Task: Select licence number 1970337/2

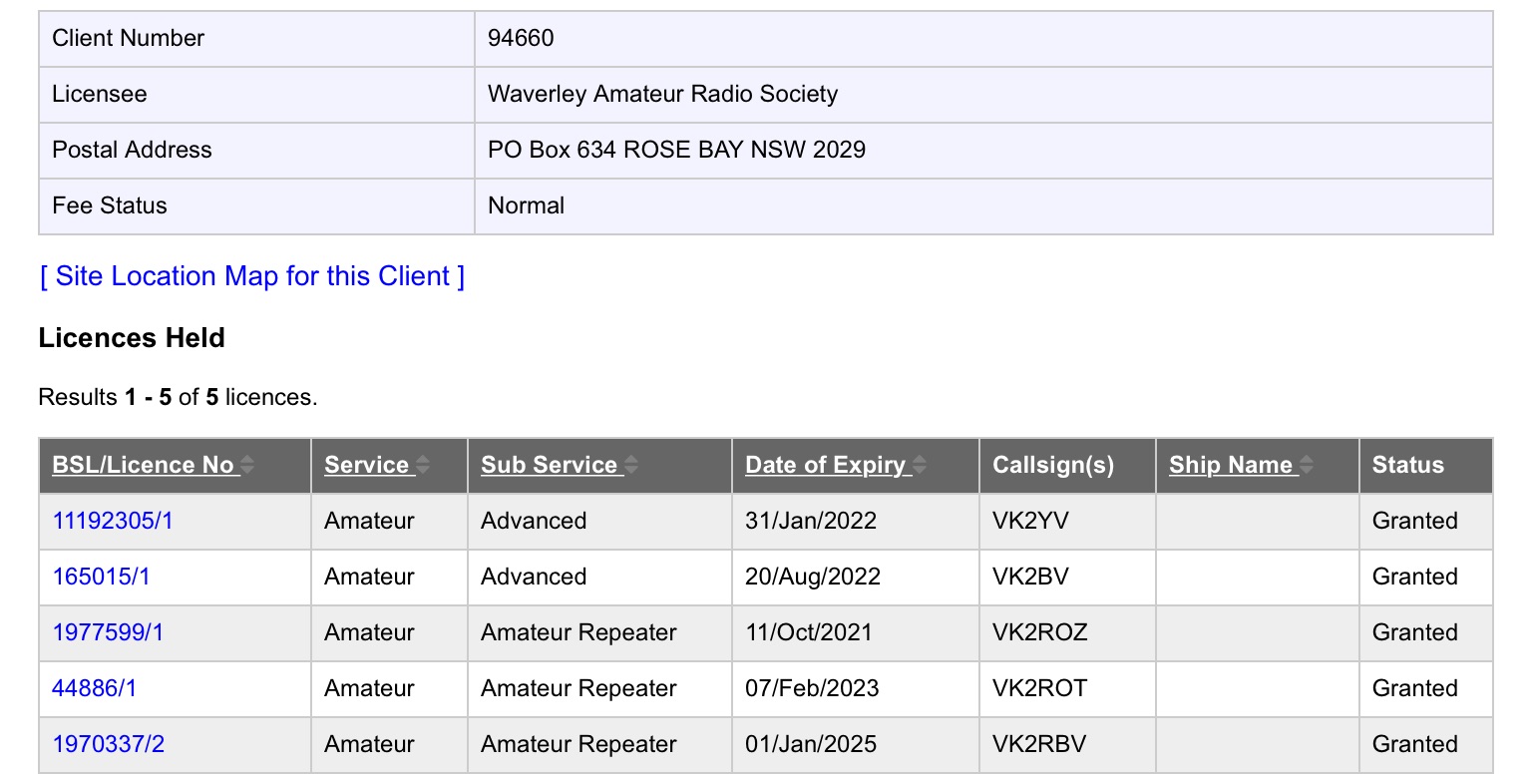Action: [x=108, y=744]
